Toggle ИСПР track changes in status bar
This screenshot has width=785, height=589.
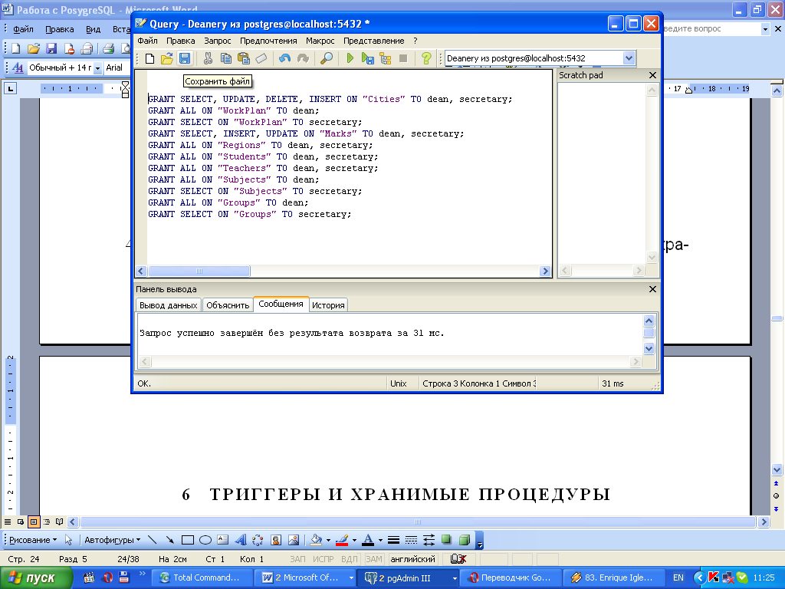(x=323, y=559)
